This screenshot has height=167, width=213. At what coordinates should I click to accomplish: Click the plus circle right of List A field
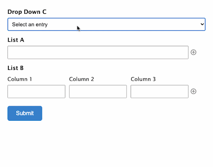[x=193, y=52]
